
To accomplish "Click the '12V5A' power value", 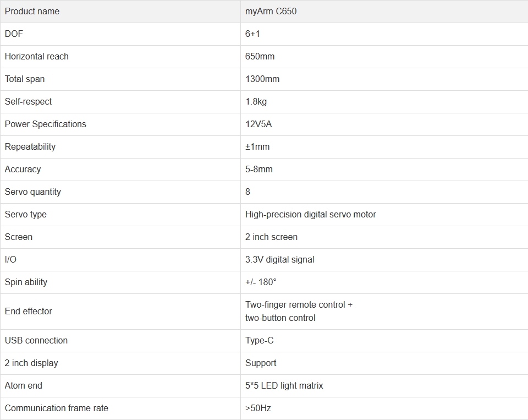I will coord(258,124).
